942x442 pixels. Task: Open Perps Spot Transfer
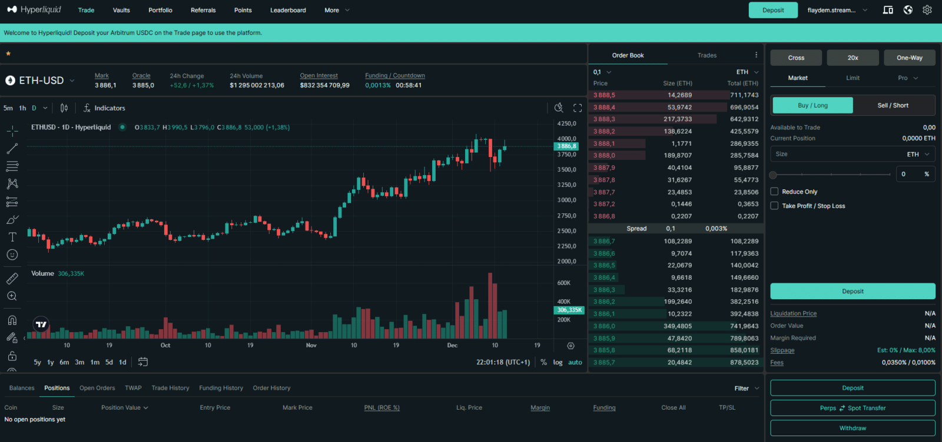tap(853, 408)
